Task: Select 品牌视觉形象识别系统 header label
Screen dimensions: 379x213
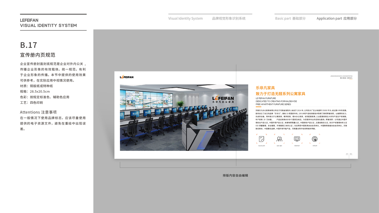Action: pos(229,18)
